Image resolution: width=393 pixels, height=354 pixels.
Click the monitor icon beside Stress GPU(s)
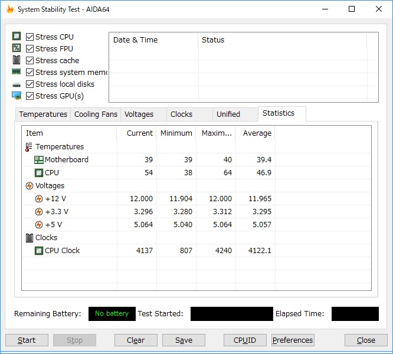point(17,96)
